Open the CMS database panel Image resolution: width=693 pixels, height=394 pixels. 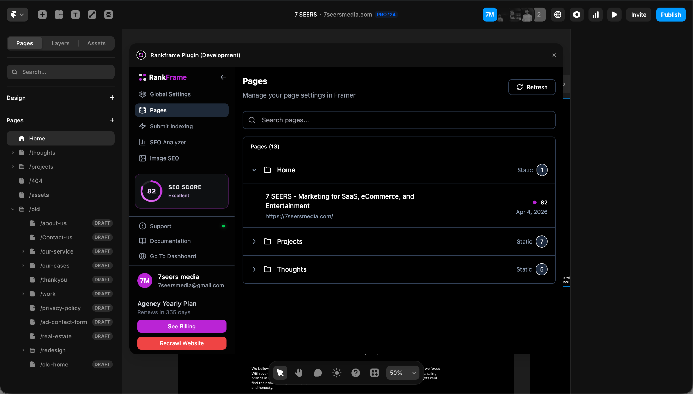pyautogui.click(x=108, y=15)
